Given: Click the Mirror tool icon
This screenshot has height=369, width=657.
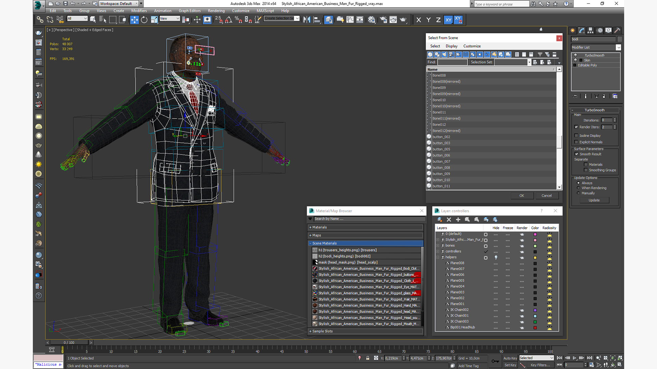Looking at the screenshot, I should point(307,20).
